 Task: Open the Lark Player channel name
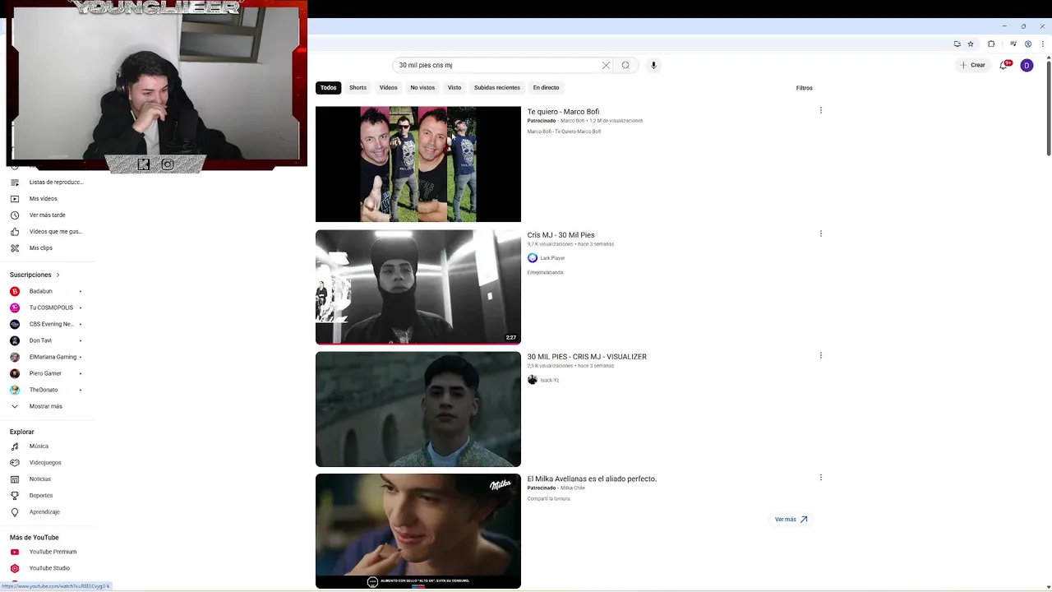tap(552, 258)
